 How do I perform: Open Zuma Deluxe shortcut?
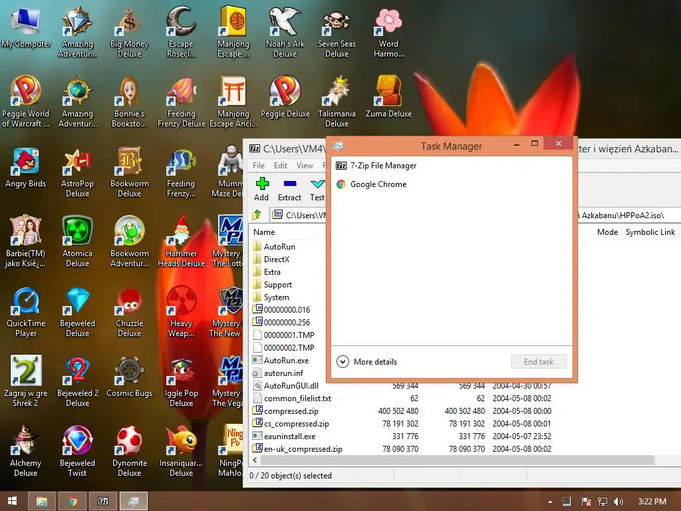click(388, 97)
